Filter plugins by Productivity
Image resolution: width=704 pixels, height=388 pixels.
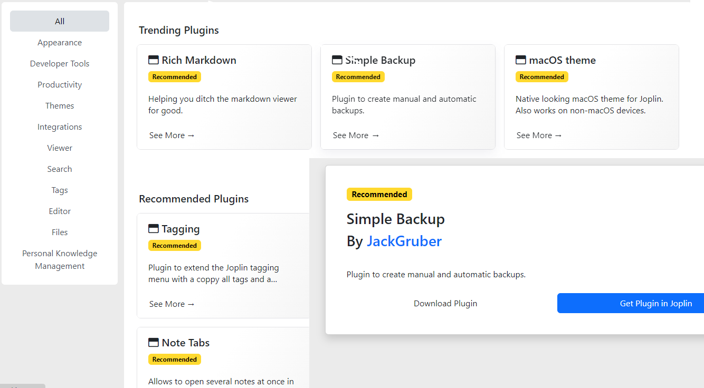pos(60,84)
